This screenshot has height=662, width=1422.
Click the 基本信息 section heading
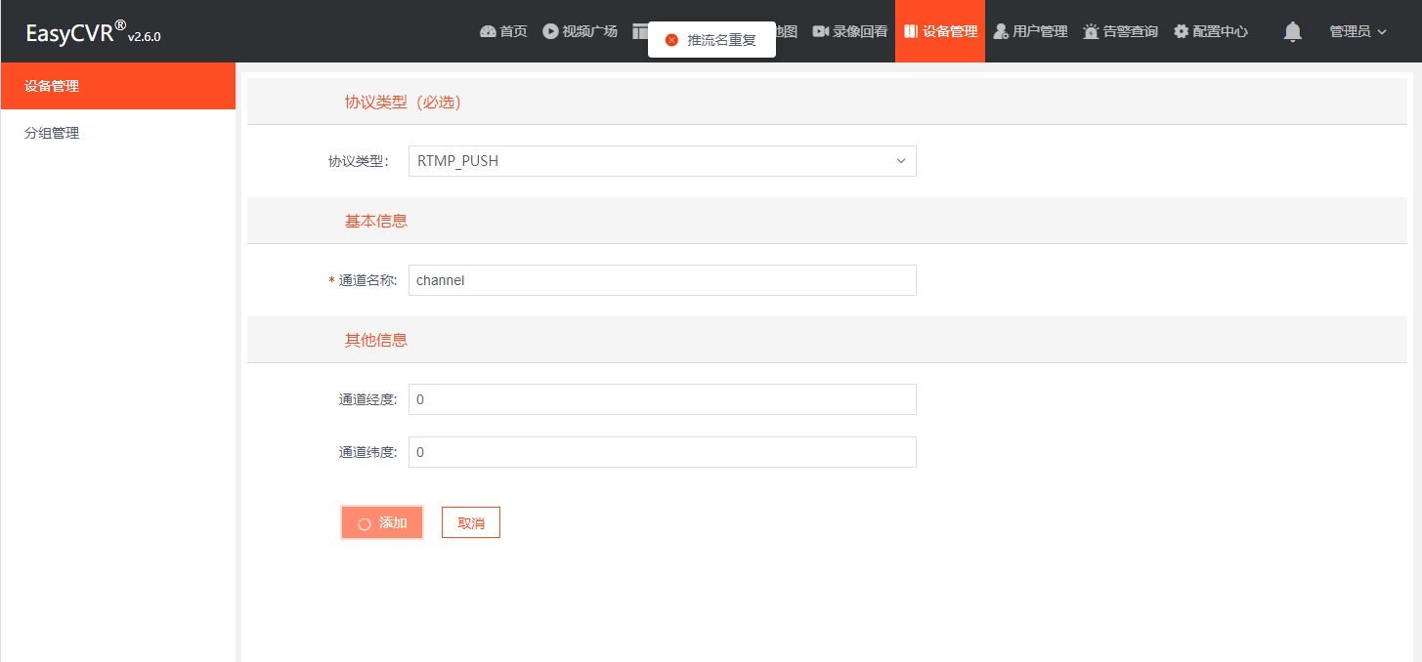coord(376,221)
